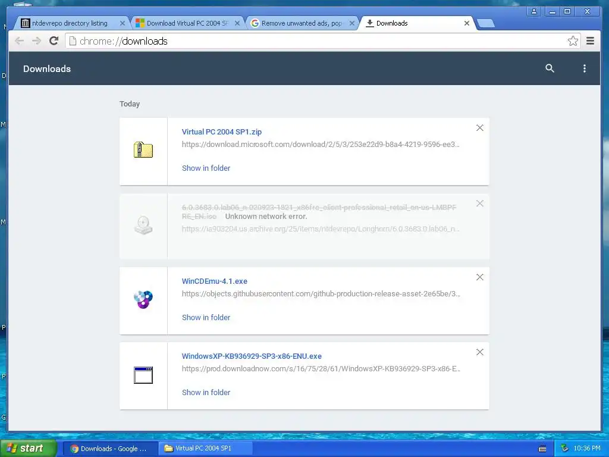Remove WindowsXP-KB936929-SP3 entry from list
Viewport: 609px width, 457px height.
[480, 352]
